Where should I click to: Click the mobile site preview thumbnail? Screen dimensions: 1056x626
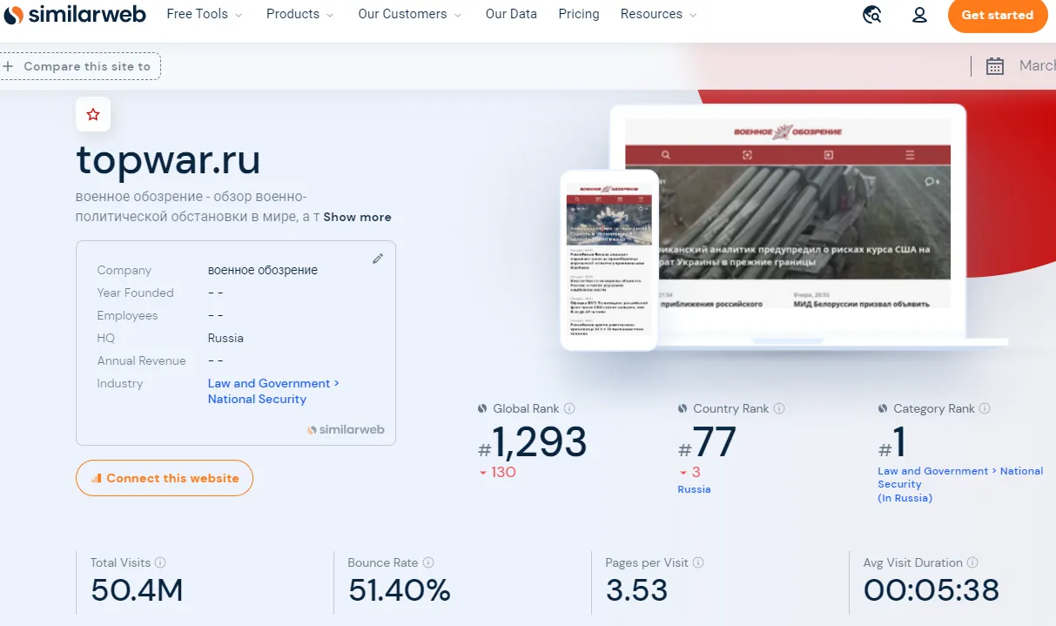(609, 260)
